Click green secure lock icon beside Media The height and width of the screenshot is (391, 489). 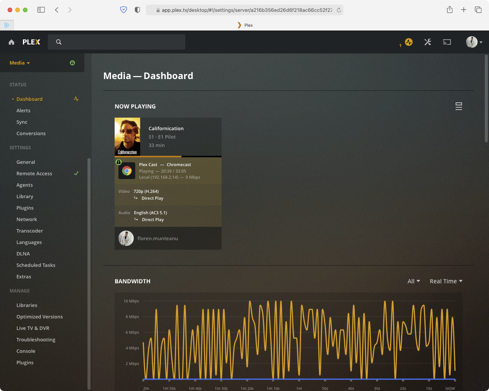tap(73, 63)
